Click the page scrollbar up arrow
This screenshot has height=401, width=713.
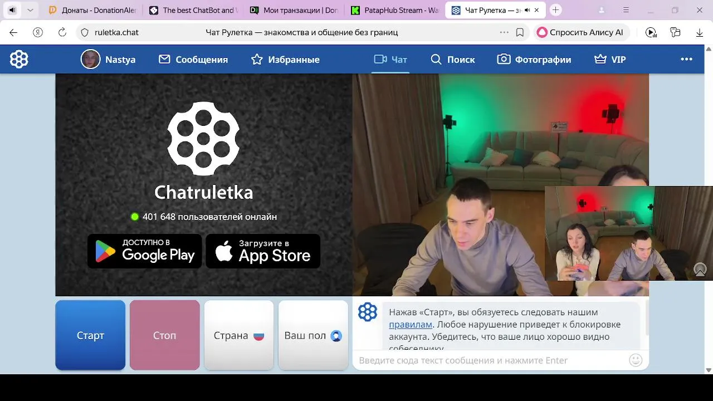coord(709,49)
